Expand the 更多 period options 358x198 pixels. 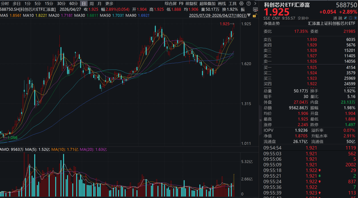[x=109, y=4]
